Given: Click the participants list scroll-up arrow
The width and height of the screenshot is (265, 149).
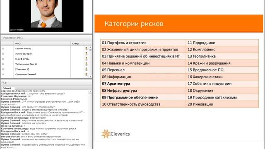Looking at the screenshot, I should [x=90, y=48].
